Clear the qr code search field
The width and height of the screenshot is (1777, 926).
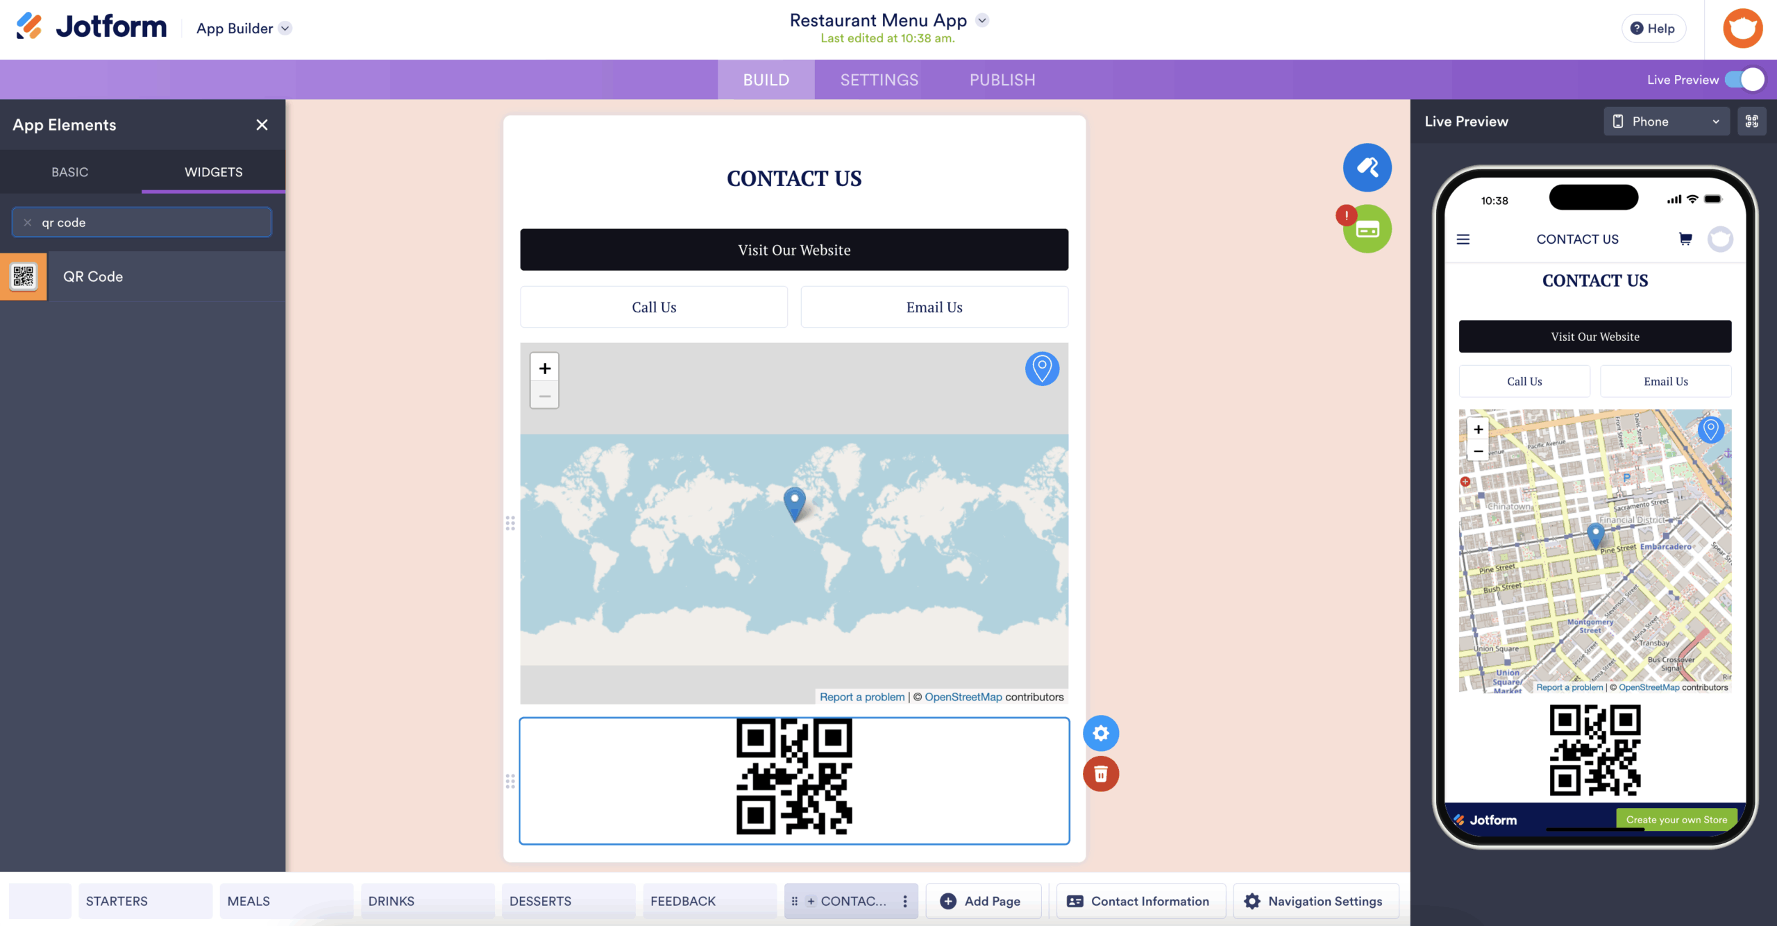pos(28,223)
